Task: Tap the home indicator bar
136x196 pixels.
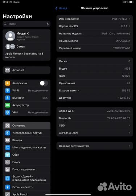Action: tap(68, 194)
